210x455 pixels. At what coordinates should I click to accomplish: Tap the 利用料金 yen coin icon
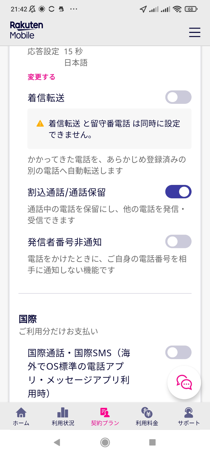[147, 412]
